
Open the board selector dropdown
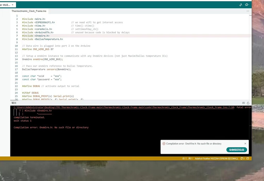pos(8,5)
